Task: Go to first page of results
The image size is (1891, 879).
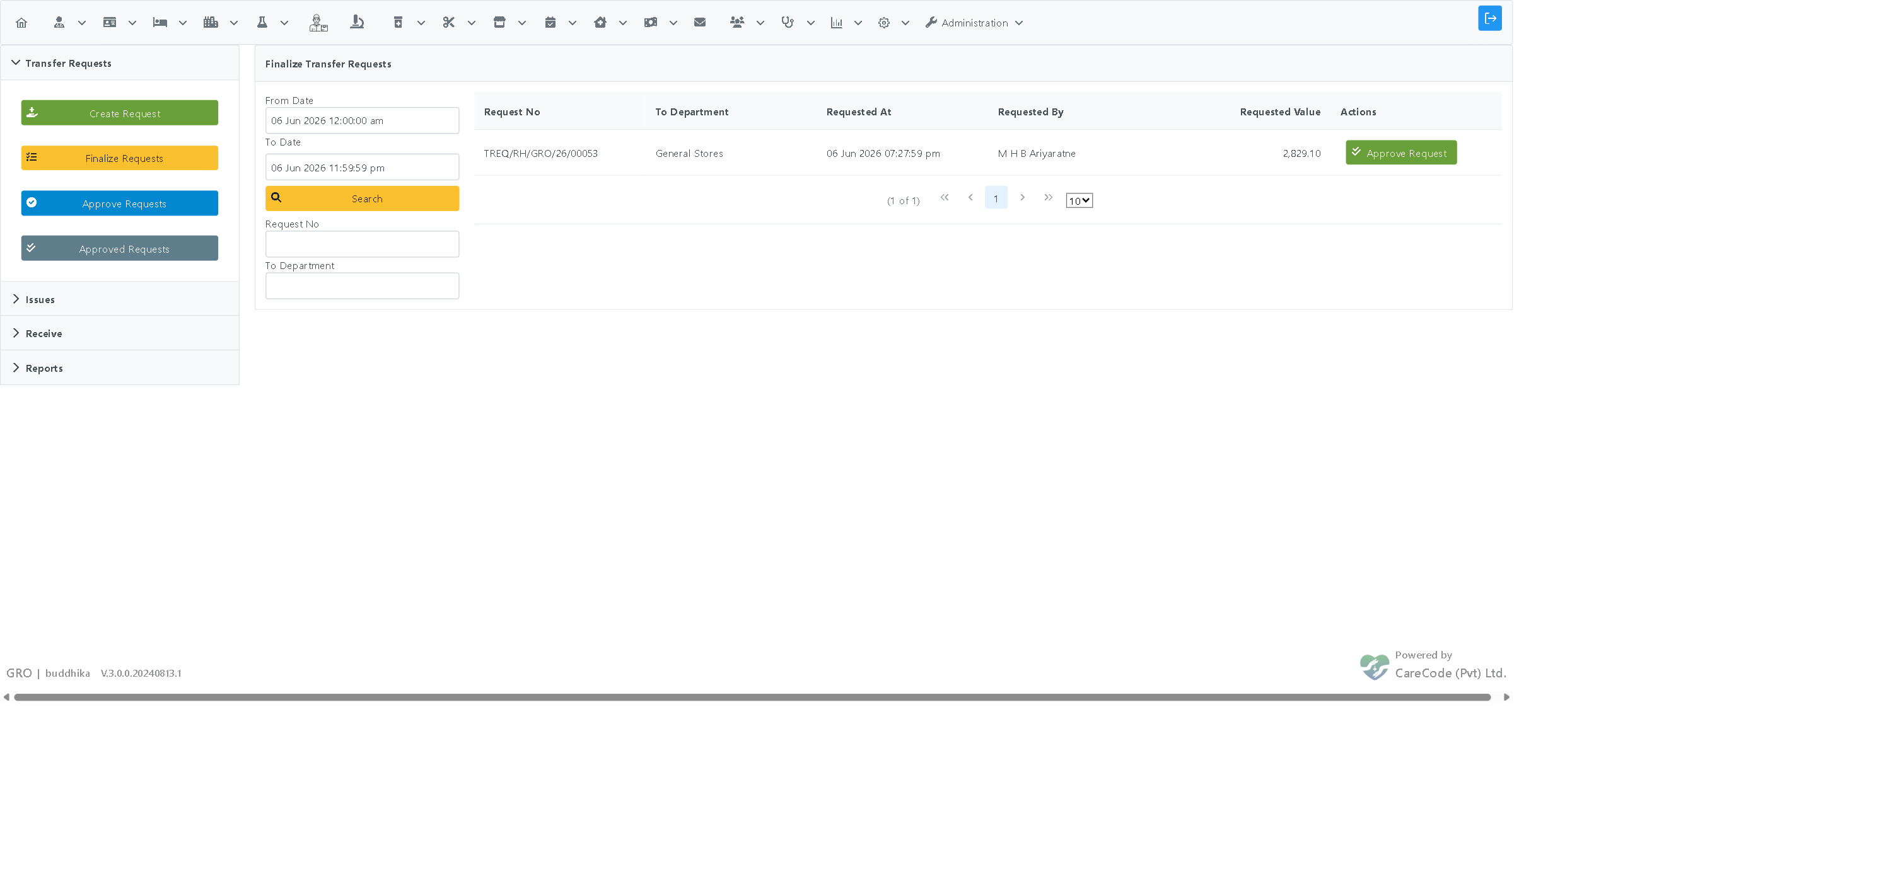Action: coord(945,197)
